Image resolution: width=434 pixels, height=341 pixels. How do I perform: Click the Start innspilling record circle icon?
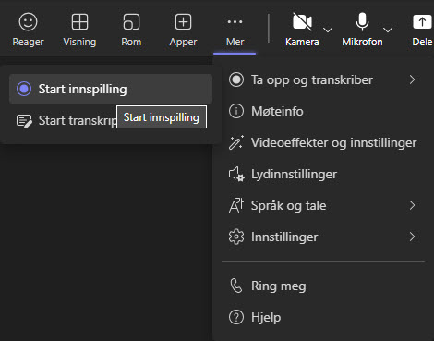tap(24, 89)
